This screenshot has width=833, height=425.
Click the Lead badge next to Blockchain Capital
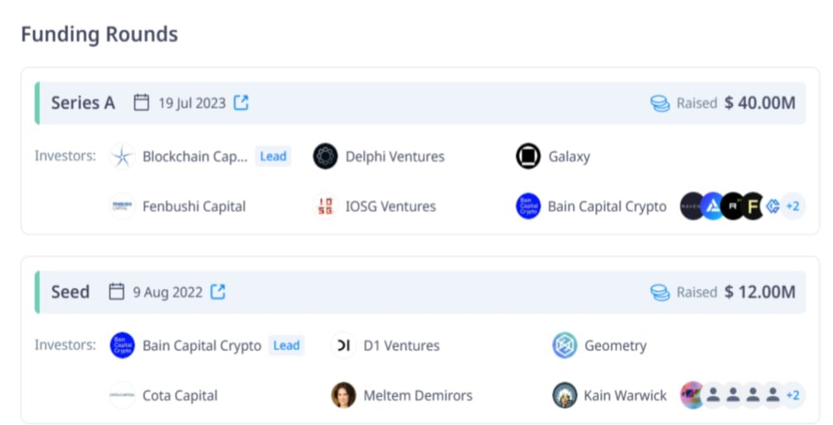[x=273, y=157]
